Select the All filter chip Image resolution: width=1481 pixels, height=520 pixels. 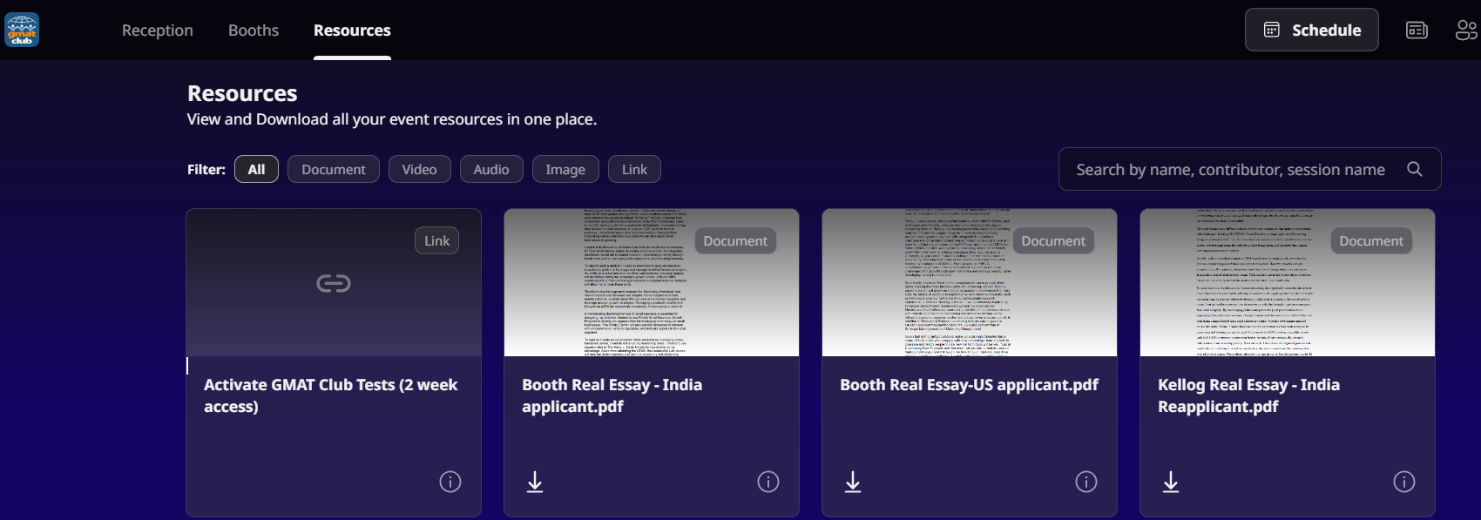click(x=256, y=169)
